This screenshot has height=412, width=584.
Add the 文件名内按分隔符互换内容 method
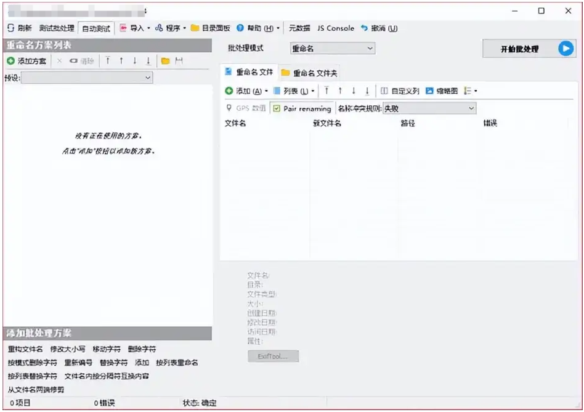pyautogui.click(x=107, y=376)
